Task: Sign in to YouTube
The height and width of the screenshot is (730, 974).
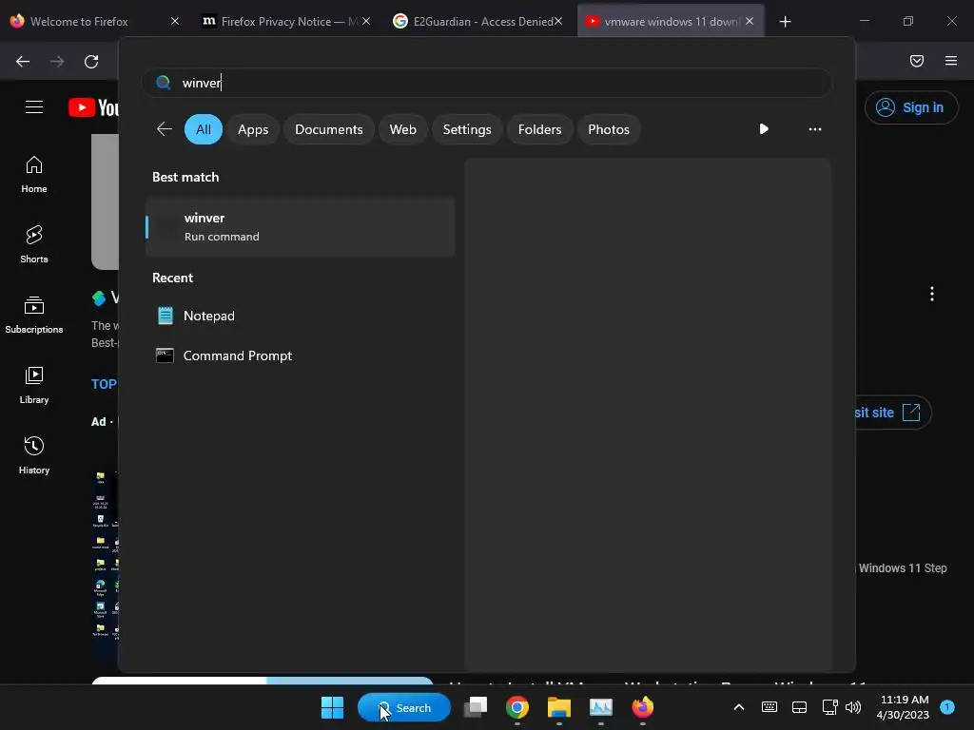Action: click(910, 107)
